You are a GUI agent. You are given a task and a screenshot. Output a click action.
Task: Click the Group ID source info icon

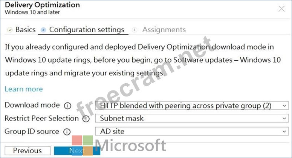[67, 132]
